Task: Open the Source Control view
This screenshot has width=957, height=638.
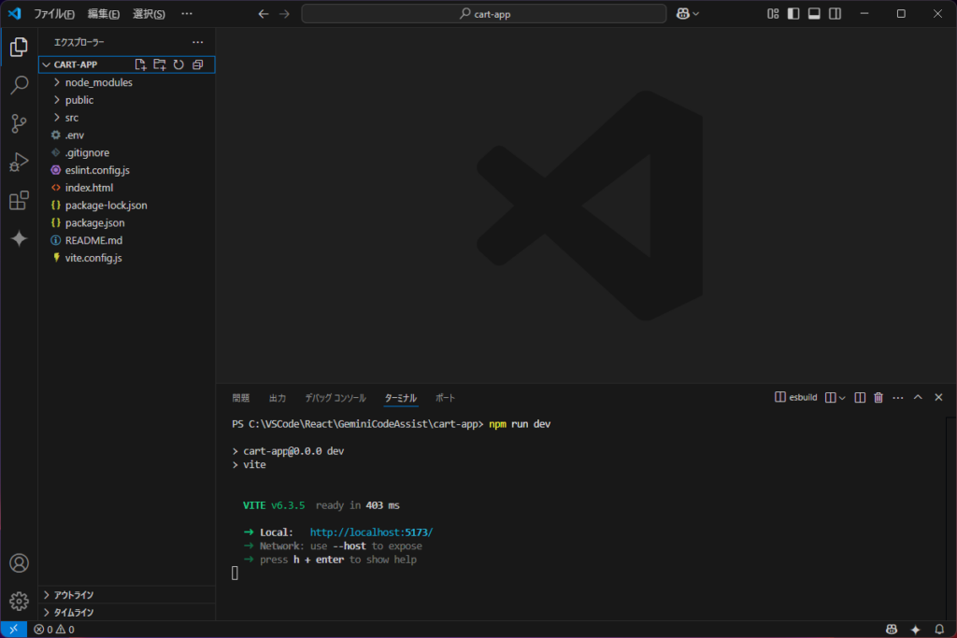Action: point(19,123)
